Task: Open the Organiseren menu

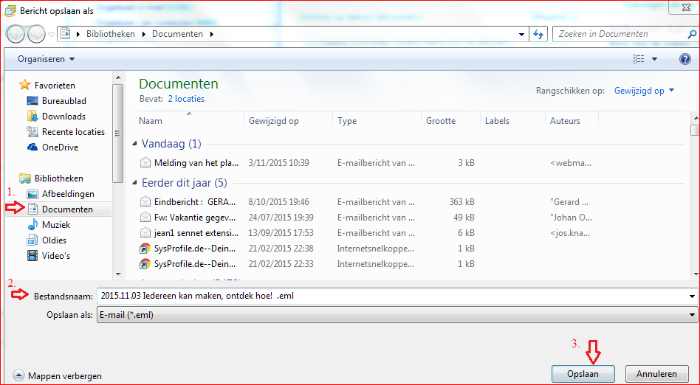Action: coord(46,59)
